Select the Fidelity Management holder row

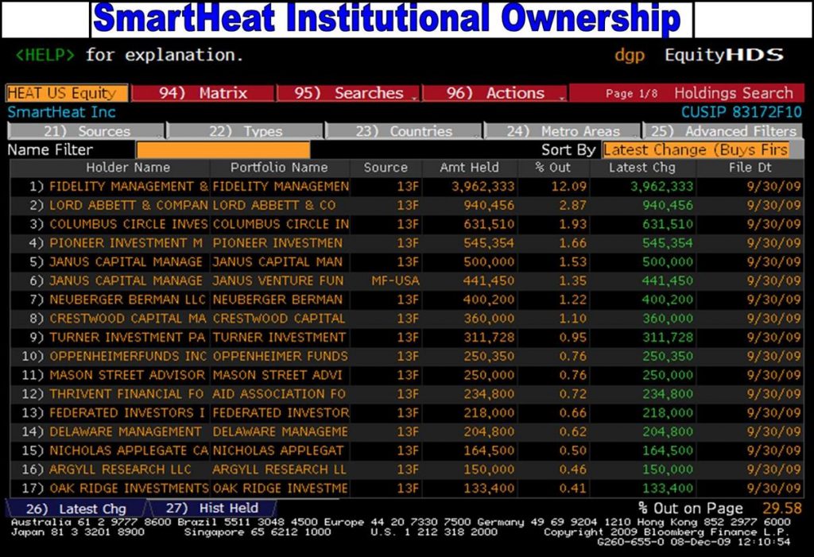(127, 187)
